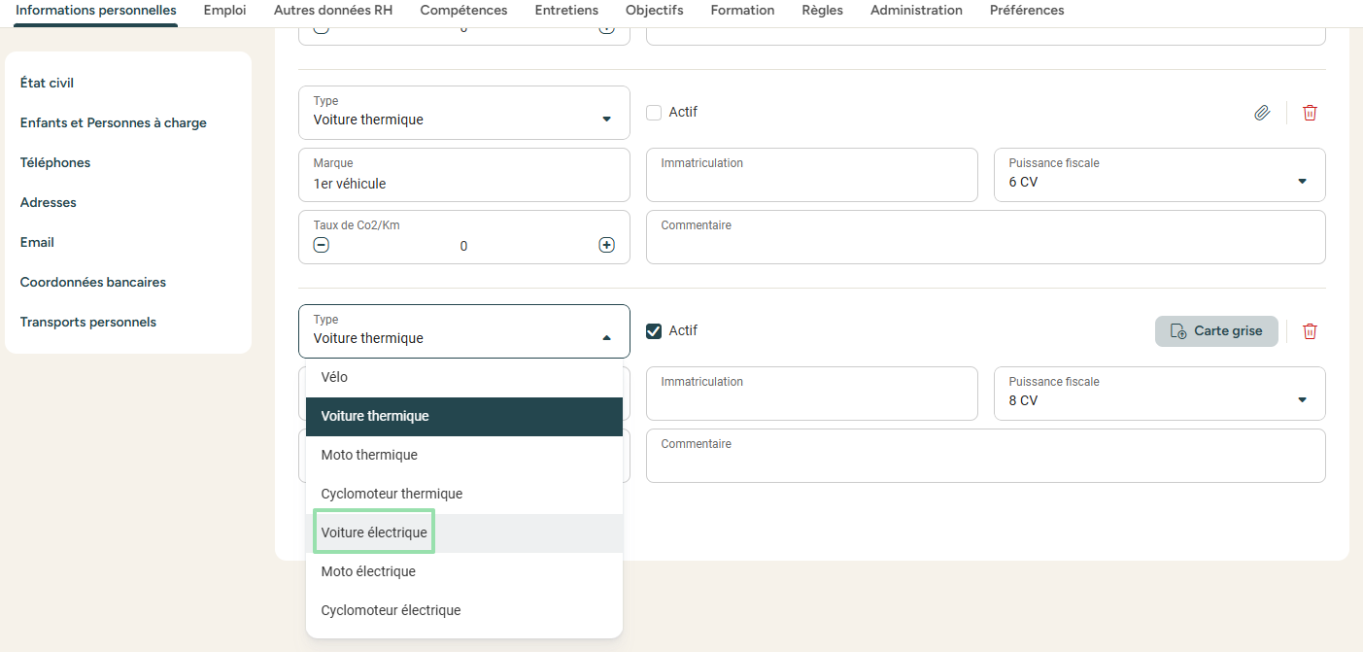Screen dimensions: 1363x652
Task: Decrease Taux de Co2/Km with minus icon
Action: click(x=322, y=245)
